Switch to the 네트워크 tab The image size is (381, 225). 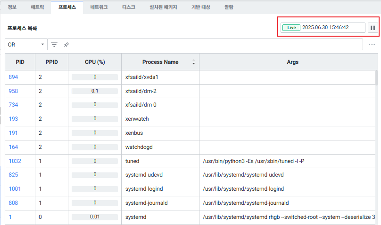point(99,8)
